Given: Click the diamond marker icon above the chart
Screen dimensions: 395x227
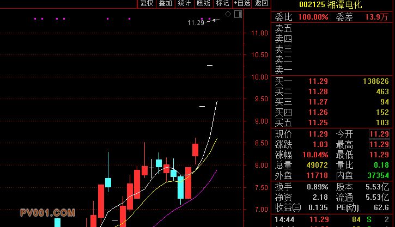Looking at the screenshot, I should [x=228, y=14].
